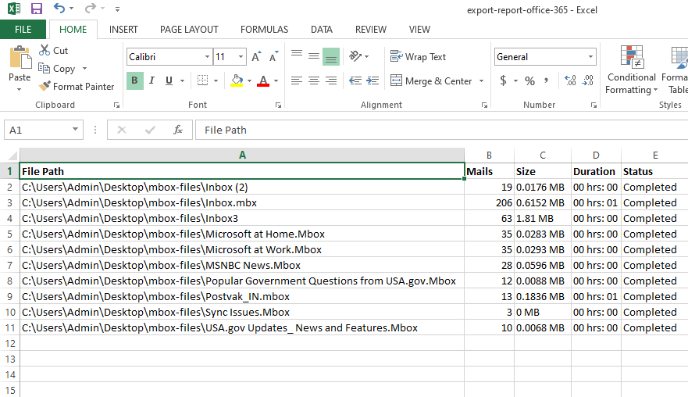Apply Percent Style format
Image resolution: width=688 pixels, height=397 pixels.
pyautogui.click(x=530, y=80)
